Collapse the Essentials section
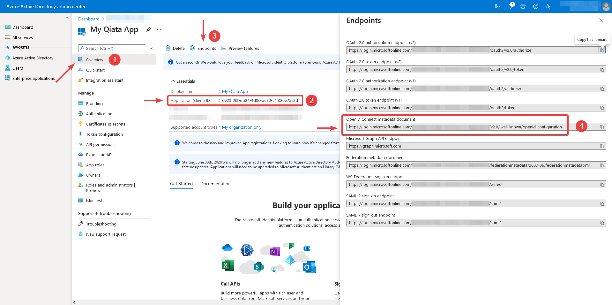This screenshot has height=305, width=612. [173, 81]
